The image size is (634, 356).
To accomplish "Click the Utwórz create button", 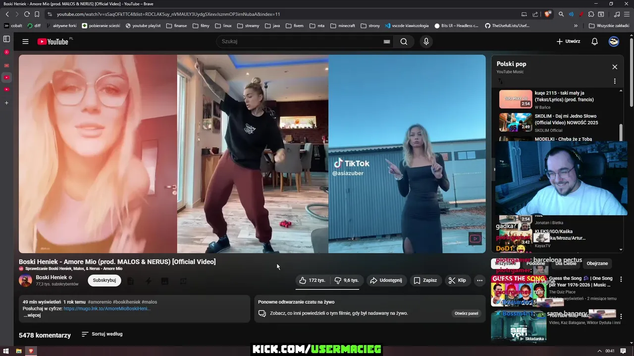I will tap(568, 42).
